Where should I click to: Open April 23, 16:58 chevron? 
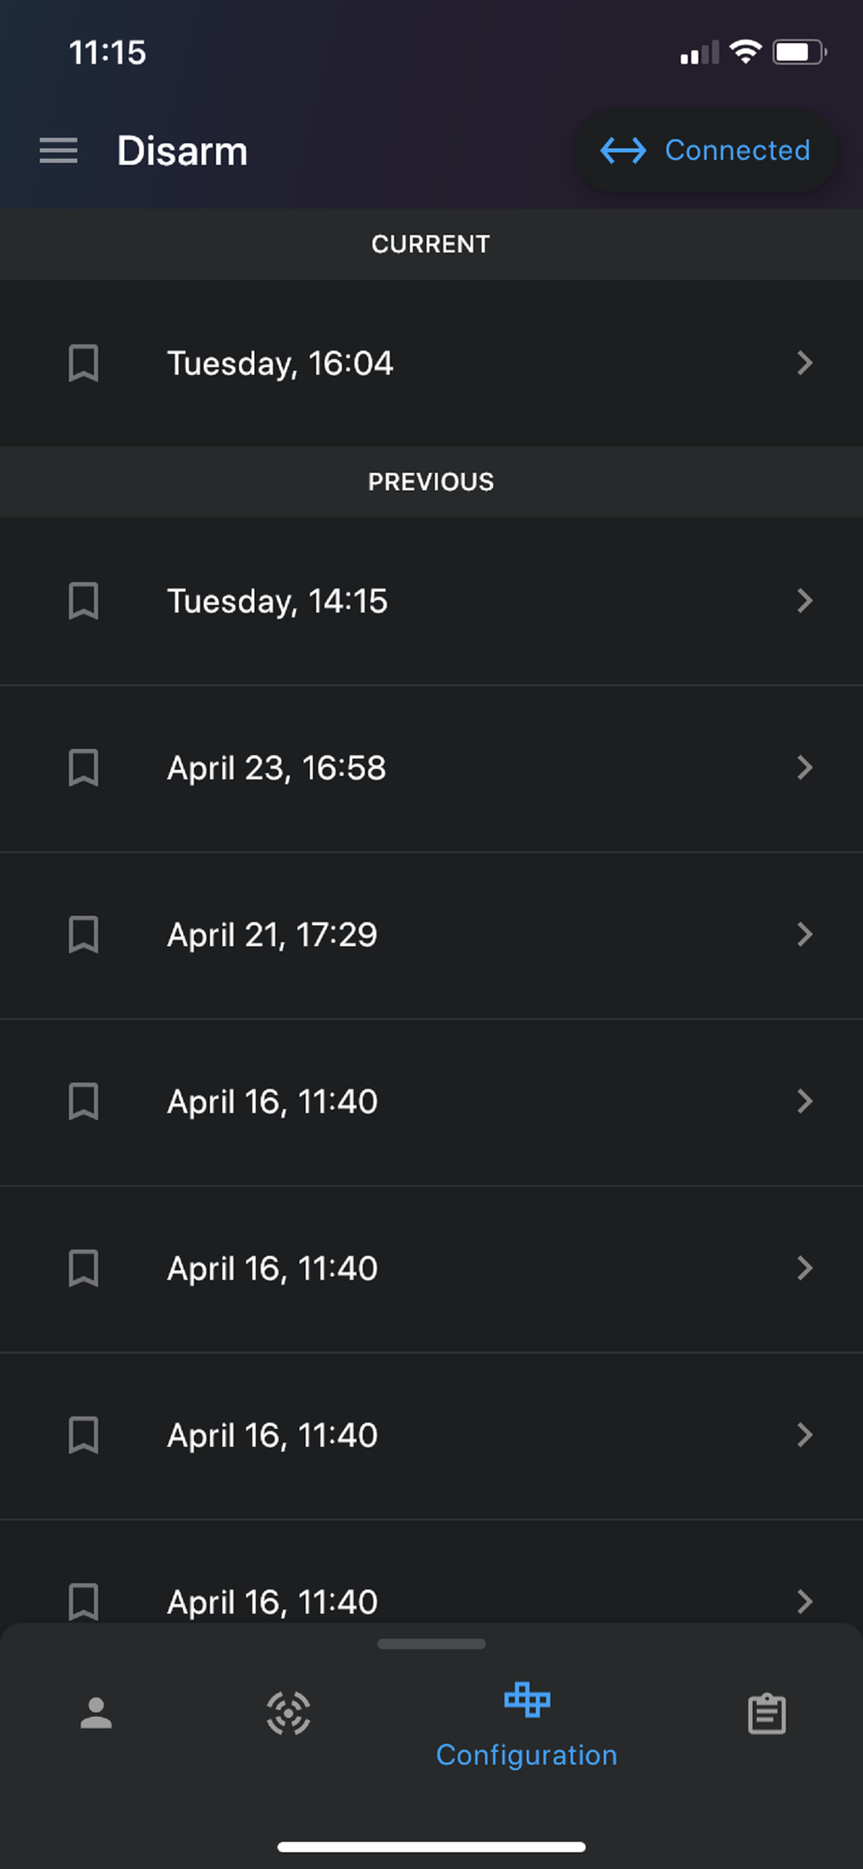[804, 768]
